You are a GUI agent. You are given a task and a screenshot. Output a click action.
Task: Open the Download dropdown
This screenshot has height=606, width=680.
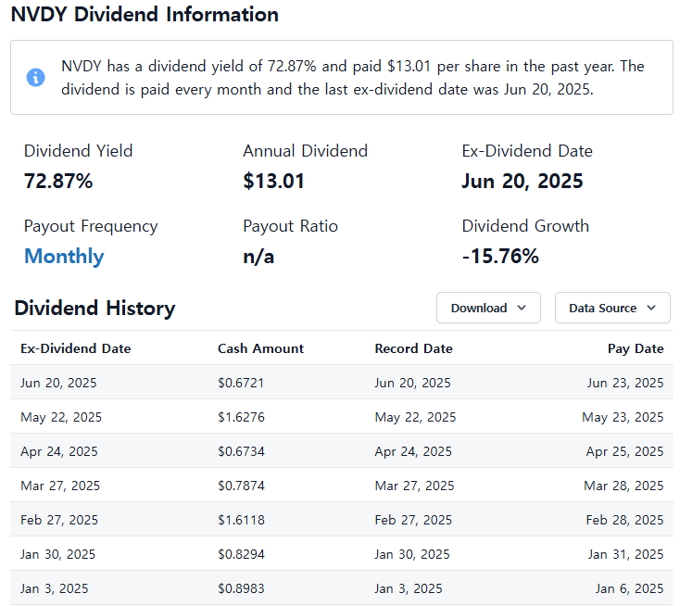(488, 308)
